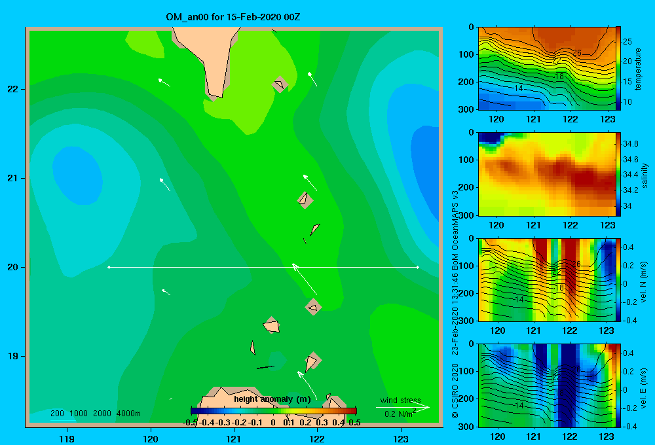Click the blue low-anomaly eddy in the western map
655x445 pixels.
tap(78, 175)
